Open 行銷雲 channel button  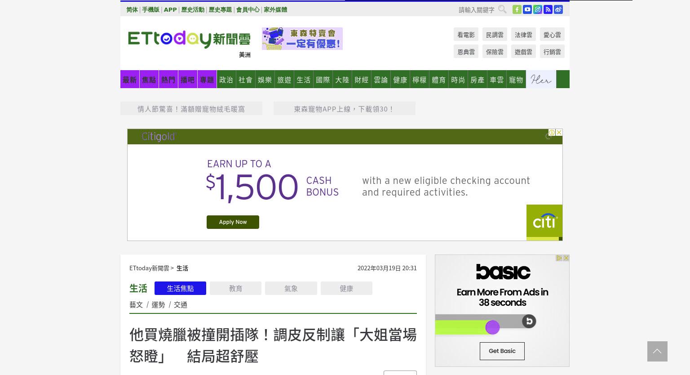click(x=552, y=52)
